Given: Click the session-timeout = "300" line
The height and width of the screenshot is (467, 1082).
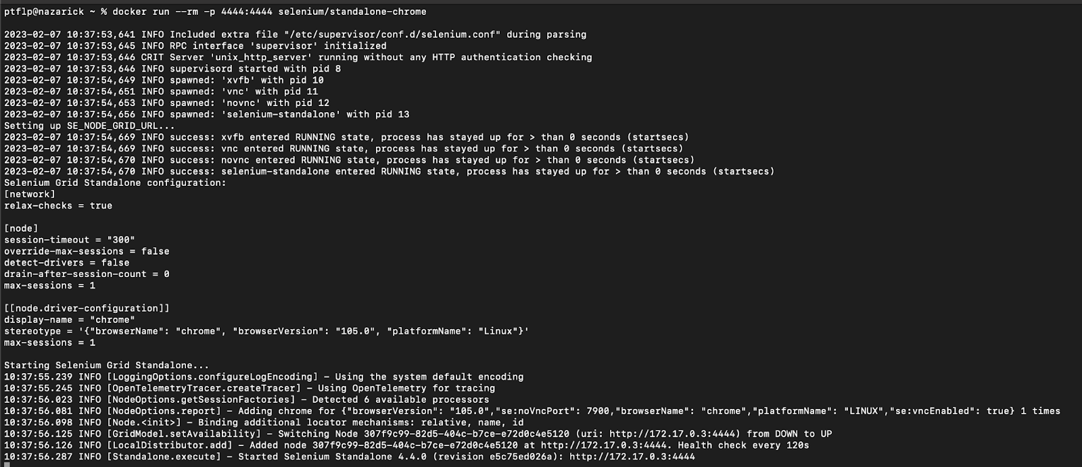Looking at the screenshot, I should tap(70, 240).
